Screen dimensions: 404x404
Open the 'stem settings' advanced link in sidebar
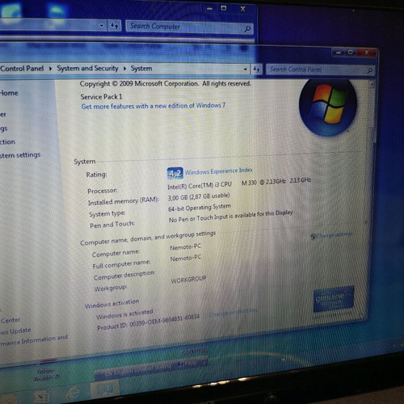pyautogui.click(x=20, y=155)
